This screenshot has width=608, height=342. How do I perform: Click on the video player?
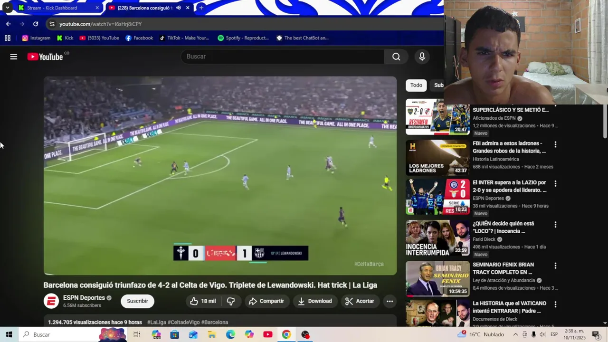[220, 176]
